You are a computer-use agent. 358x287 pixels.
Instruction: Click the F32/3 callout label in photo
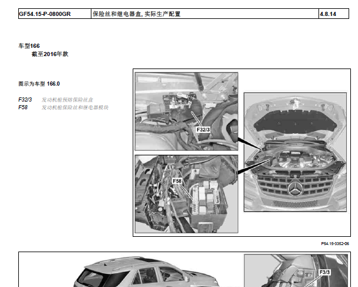click(x=203, y=130)
